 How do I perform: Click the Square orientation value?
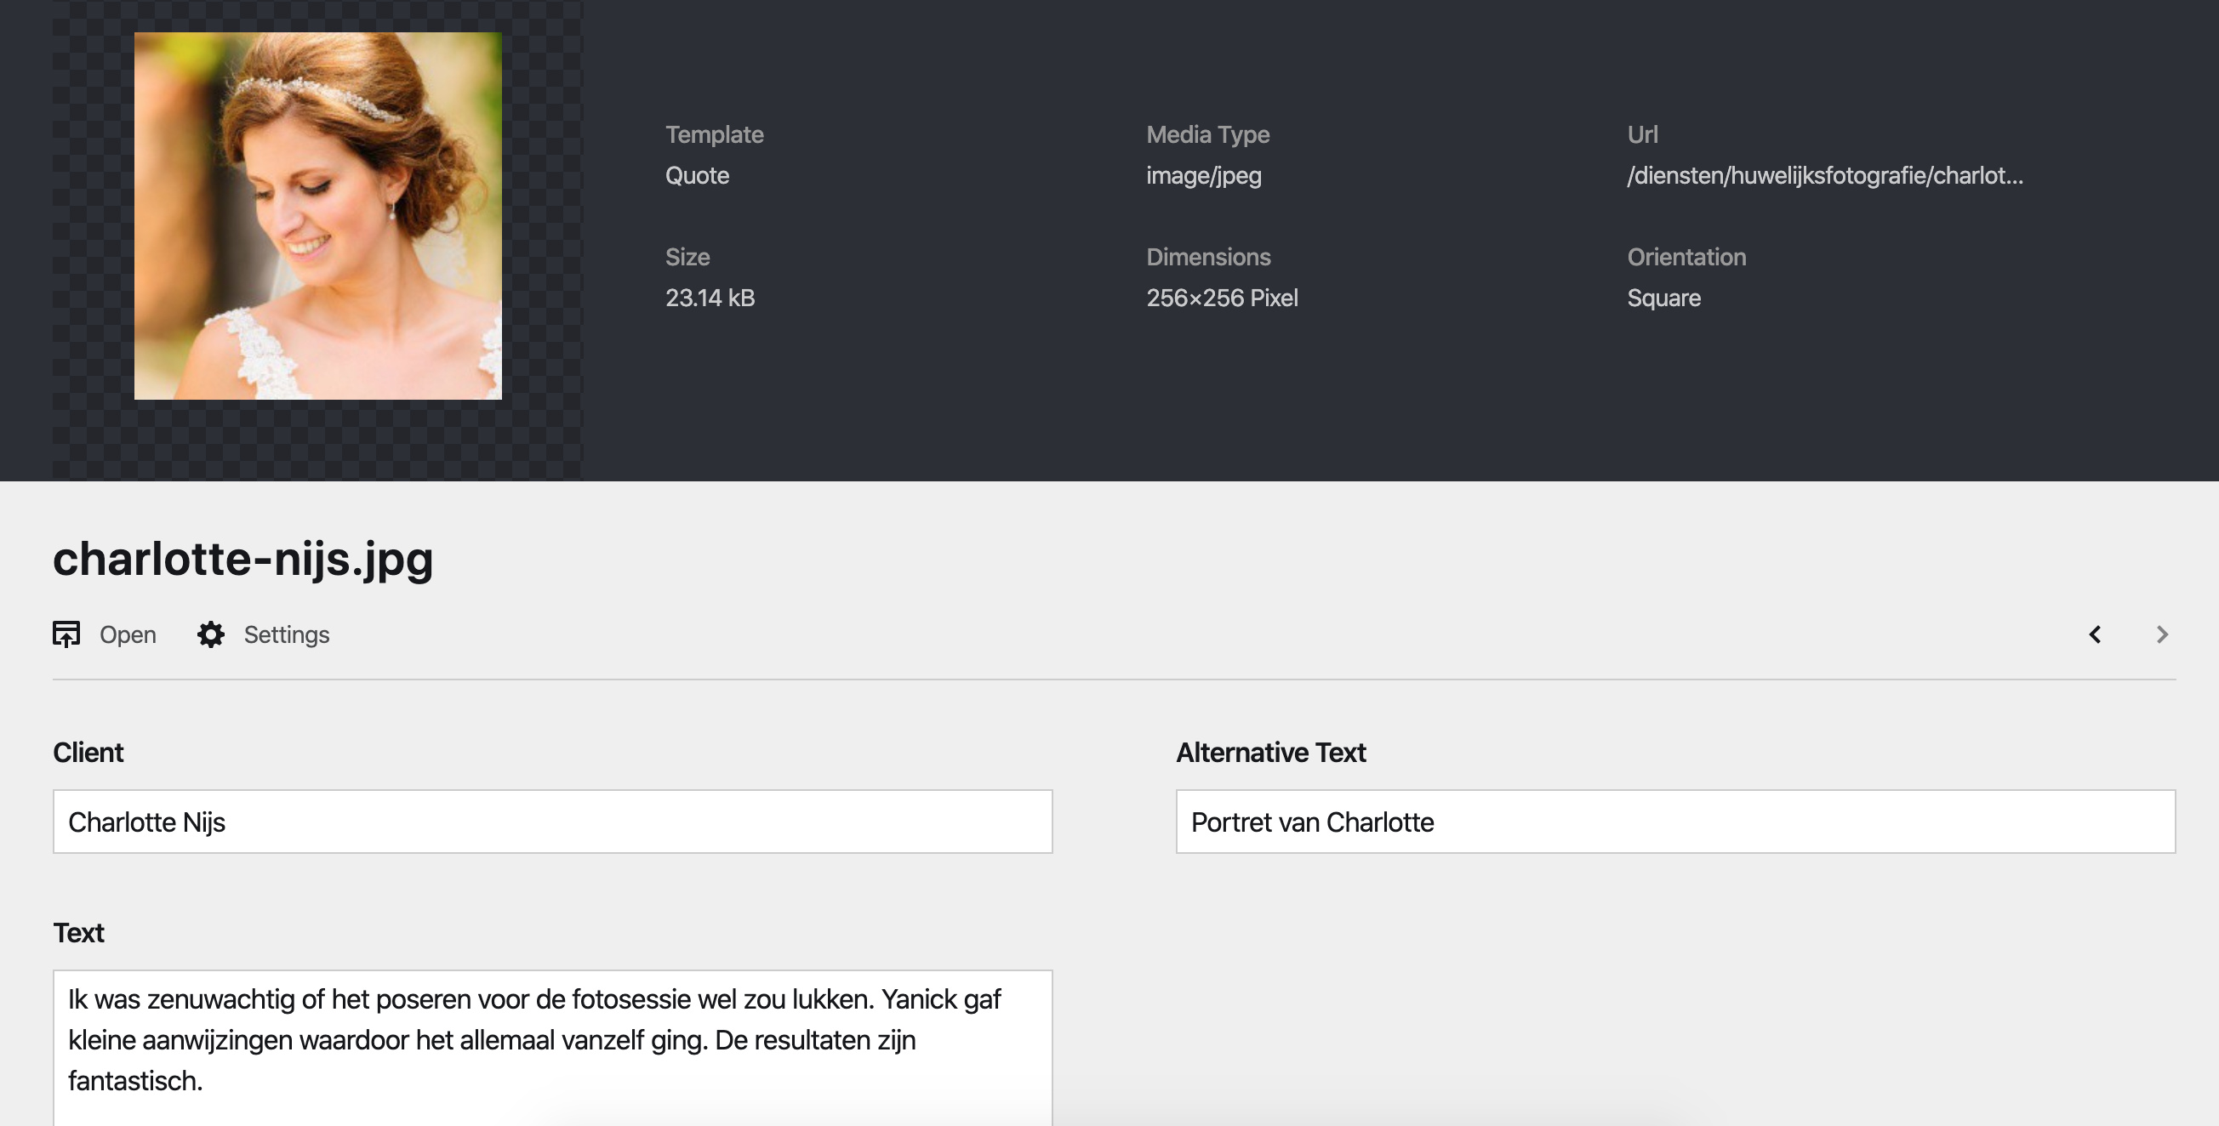click(x=1663, y=298)
